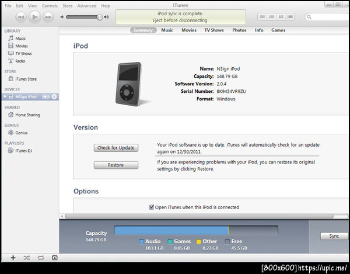
Task: Click the blue Audio legend swatch
Action: click(141, 242)
